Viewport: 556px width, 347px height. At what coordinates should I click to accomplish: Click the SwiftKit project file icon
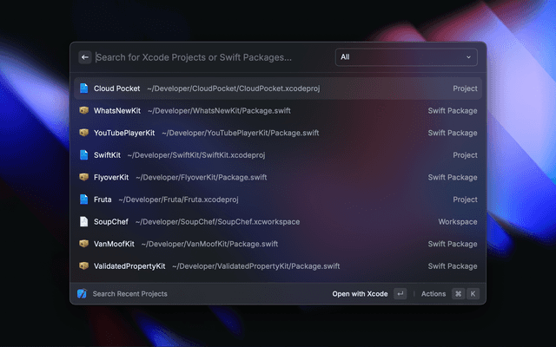(83, 155)
